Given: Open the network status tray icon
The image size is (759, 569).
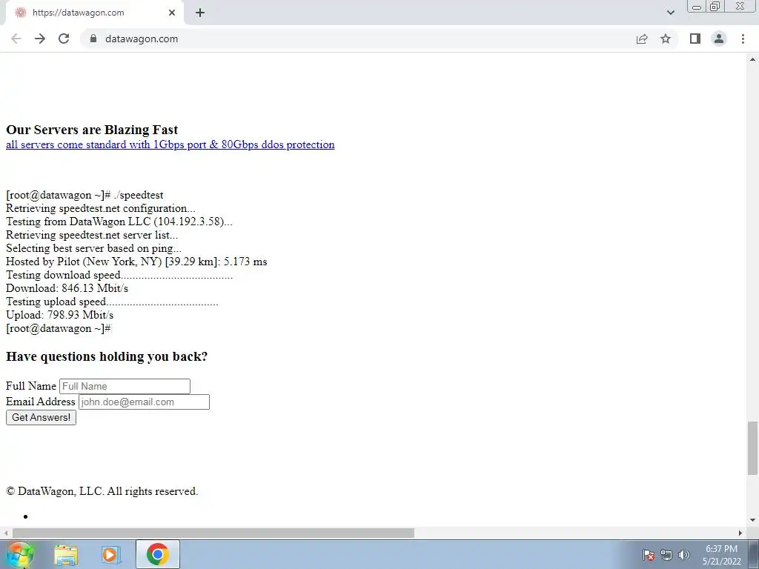Looking at the screenshot, I should (x=666, y=555).
